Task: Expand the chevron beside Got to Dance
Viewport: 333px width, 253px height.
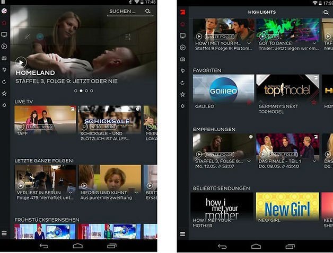Action: tap(314, 43)
